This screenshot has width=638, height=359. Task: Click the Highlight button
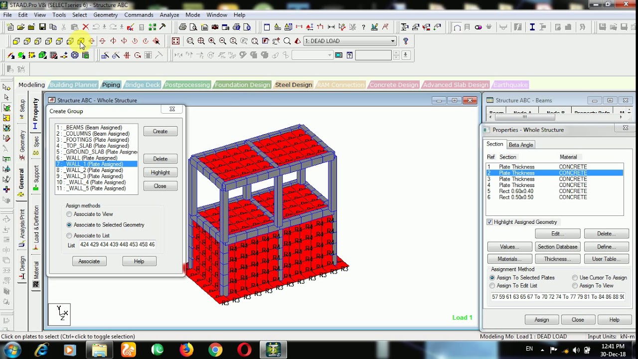coord(160,173)
